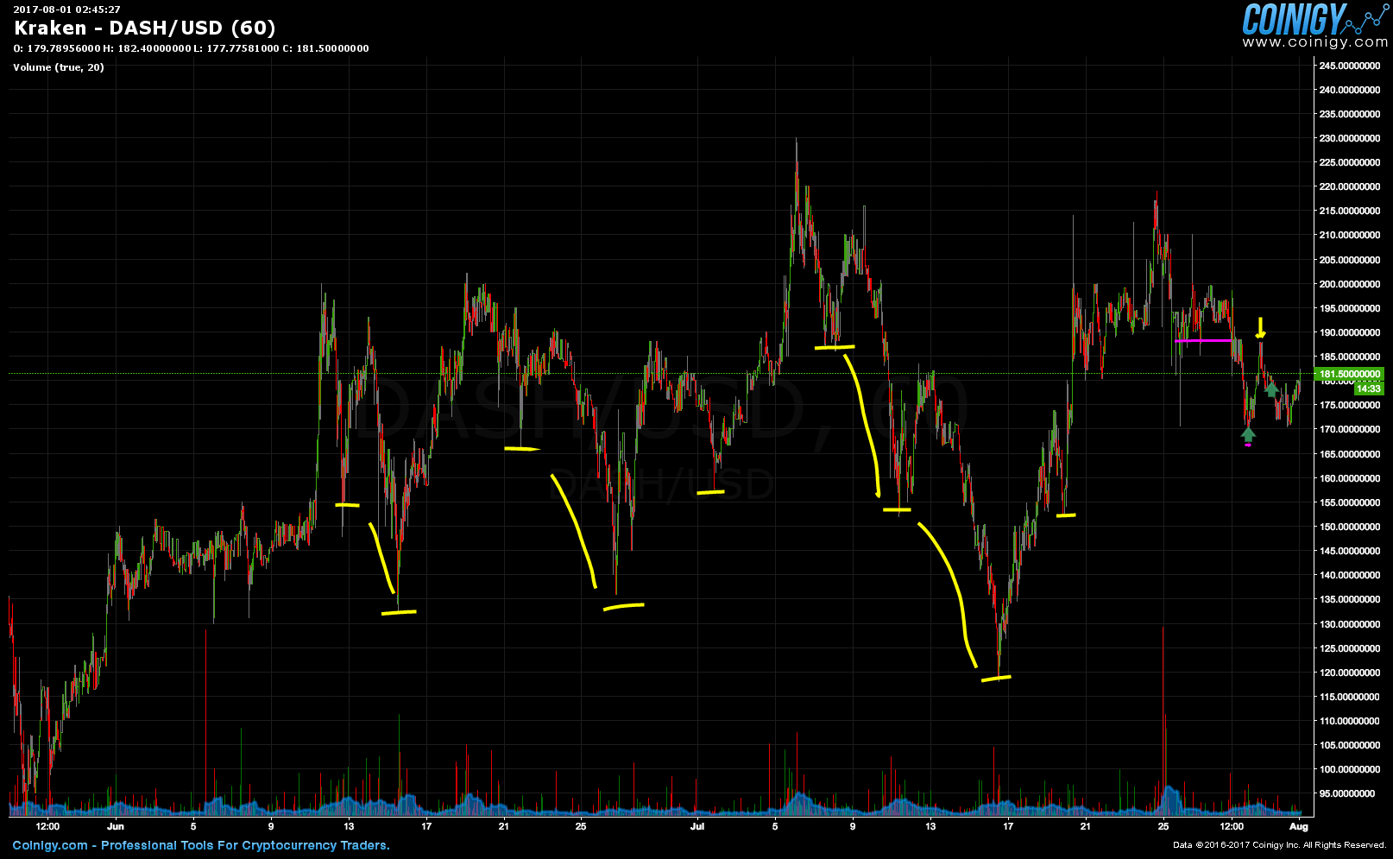Select the long magenta horizontal line near 188
Image resolution: width=1393 pixels, height=859 pixels.
click(x=1204, y=341)
